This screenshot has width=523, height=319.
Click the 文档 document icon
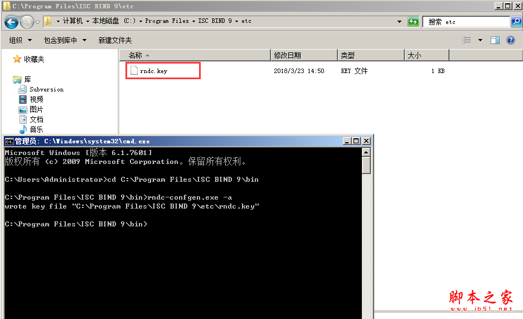[x=23, y=119]
